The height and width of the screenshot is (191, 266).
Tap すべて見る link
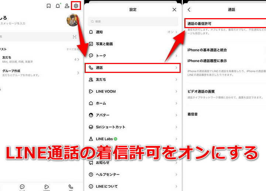73,49
